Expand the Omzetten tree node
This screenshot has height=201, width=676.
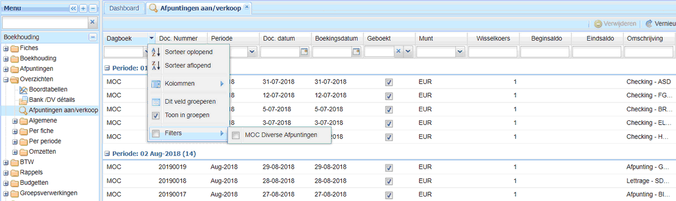coord(15,151)
